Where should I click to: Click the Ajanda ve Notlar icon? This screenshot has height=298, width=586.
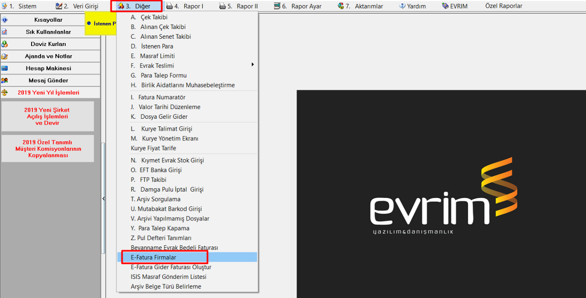5,56
